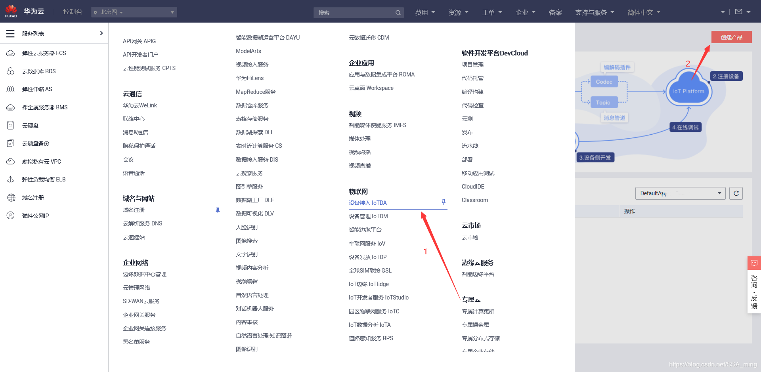Open 专属计算集群 link
Image resolution: width=761 pixels, height=372 pixels.
pyautogui.click(x=478, y=311)
